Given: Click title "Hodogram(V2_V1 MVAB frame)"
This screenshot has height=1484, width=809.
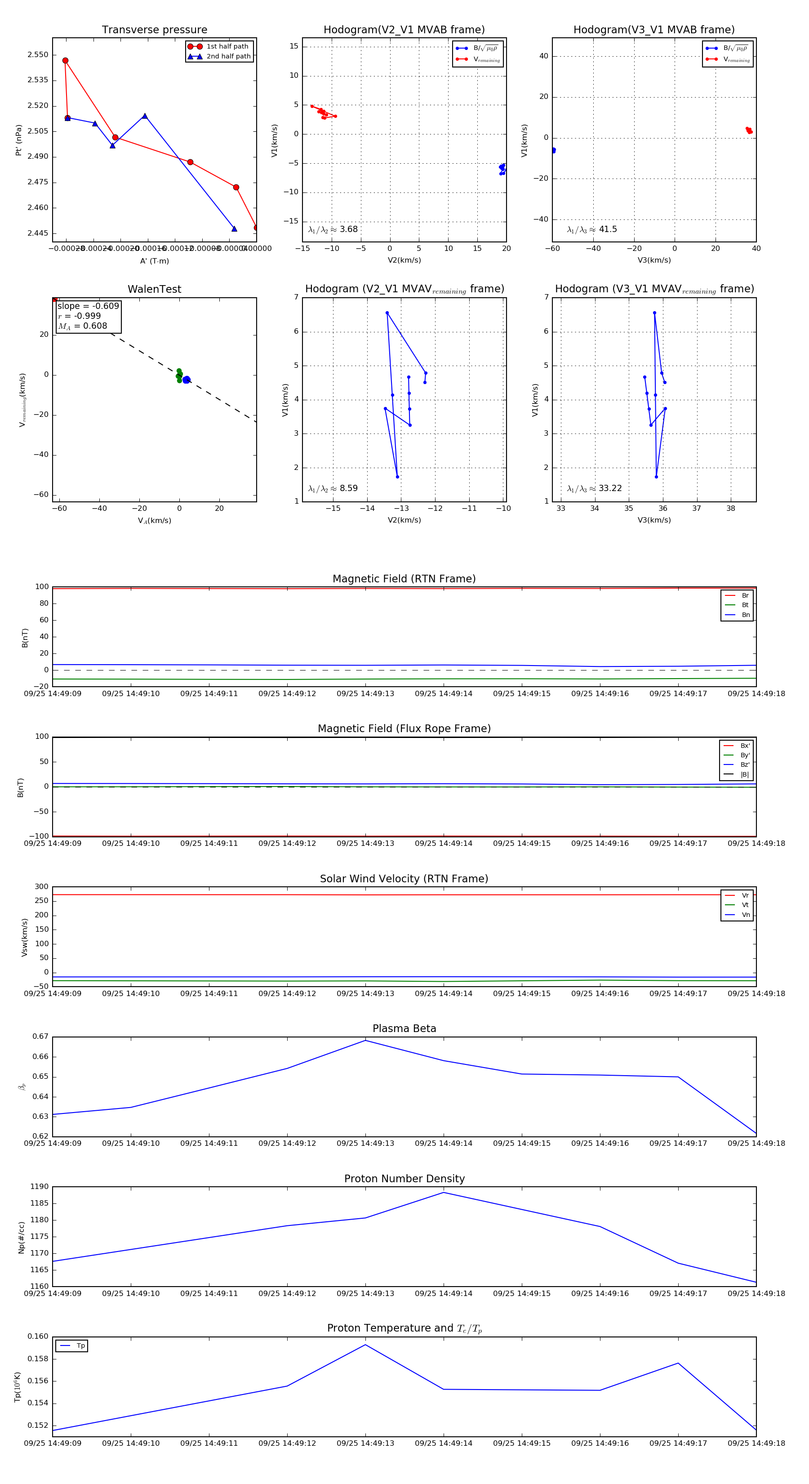Looking at the screenshot, I should tap(404, 30).
